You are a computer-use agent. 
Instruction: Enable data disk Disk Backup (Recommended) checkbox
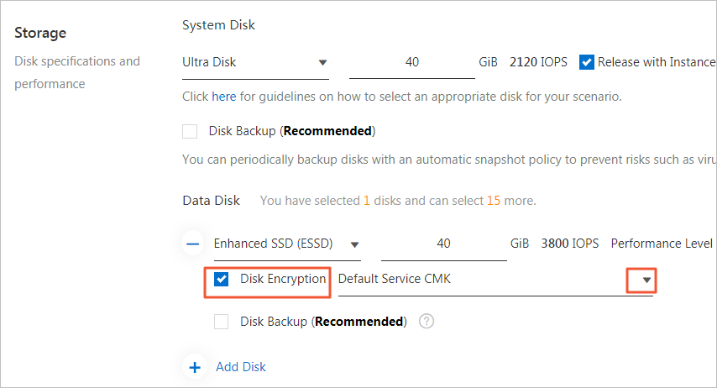(222, 322)
